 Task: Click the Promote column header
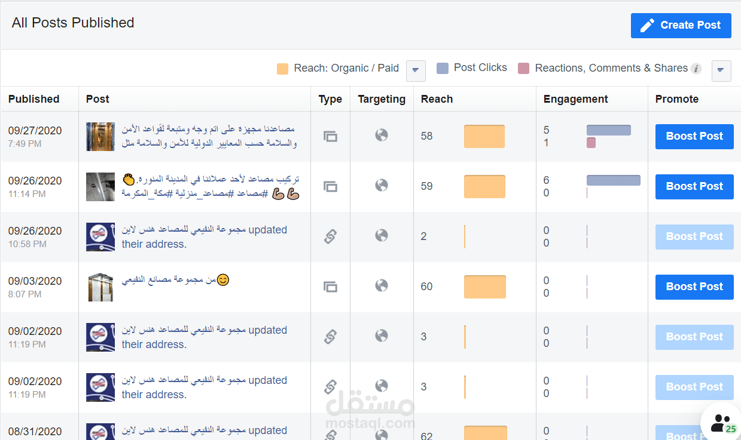coord(677,99)
